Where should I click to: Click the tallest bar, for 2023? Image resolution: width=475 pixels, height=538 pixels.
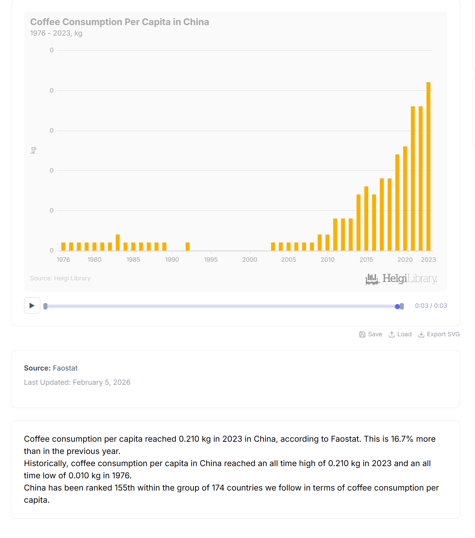428,166
